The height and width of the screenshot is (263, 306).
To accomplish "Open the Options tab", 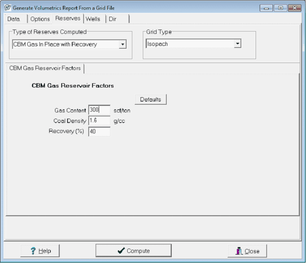I will pyautogui.click(x=40, y=19).
